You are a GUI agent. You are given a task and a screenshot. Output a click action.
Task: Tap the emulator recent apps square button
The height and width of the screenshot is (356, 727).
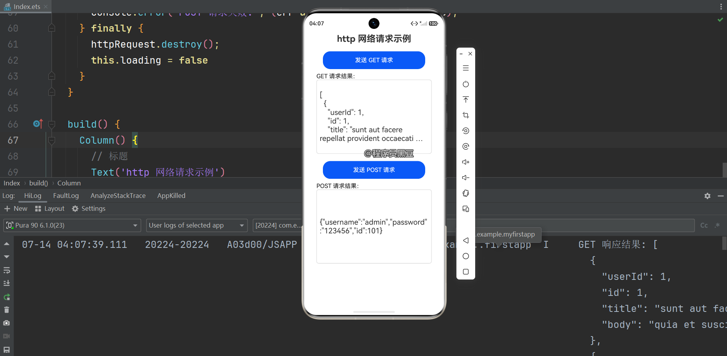point(466,272)
